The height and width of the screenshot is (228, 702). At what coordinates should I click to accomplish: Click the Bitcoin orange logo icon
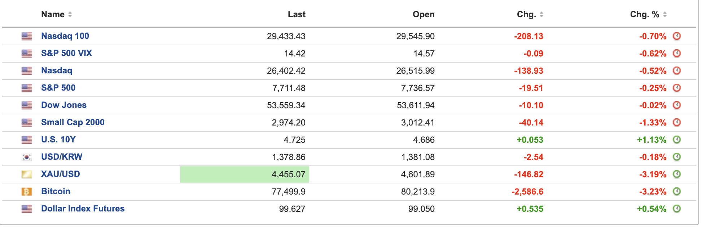pyautogui.click(x=27, y=192)
